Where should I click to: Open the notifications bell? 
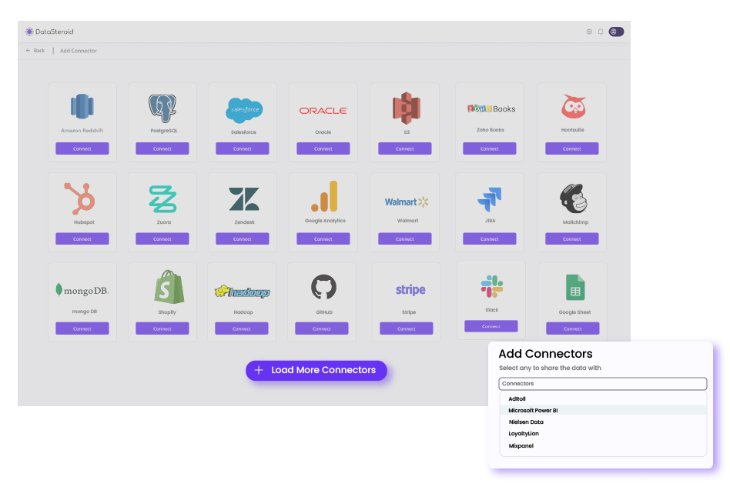(601, 32)
